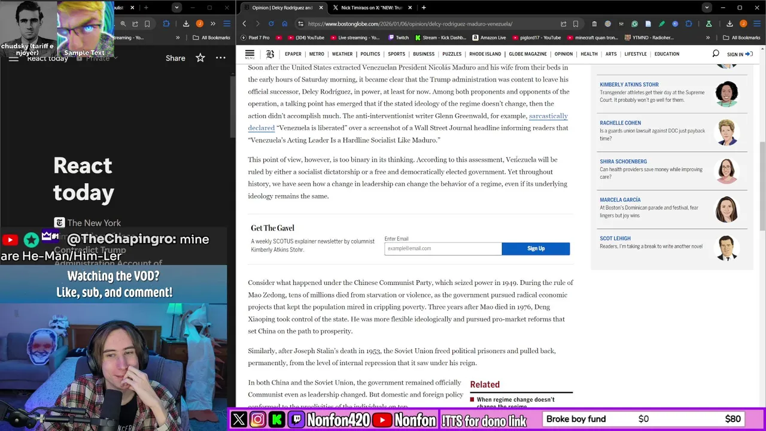Viewport: 766px width, 431px height.
Task: Open the orange J profile in the Globe window
Action: (743, 24)
